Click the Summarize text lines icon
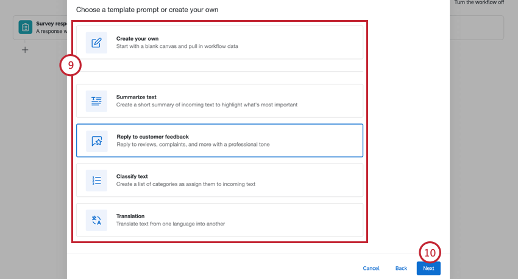This screenshot has width=518, height=279. pos(96,101)
